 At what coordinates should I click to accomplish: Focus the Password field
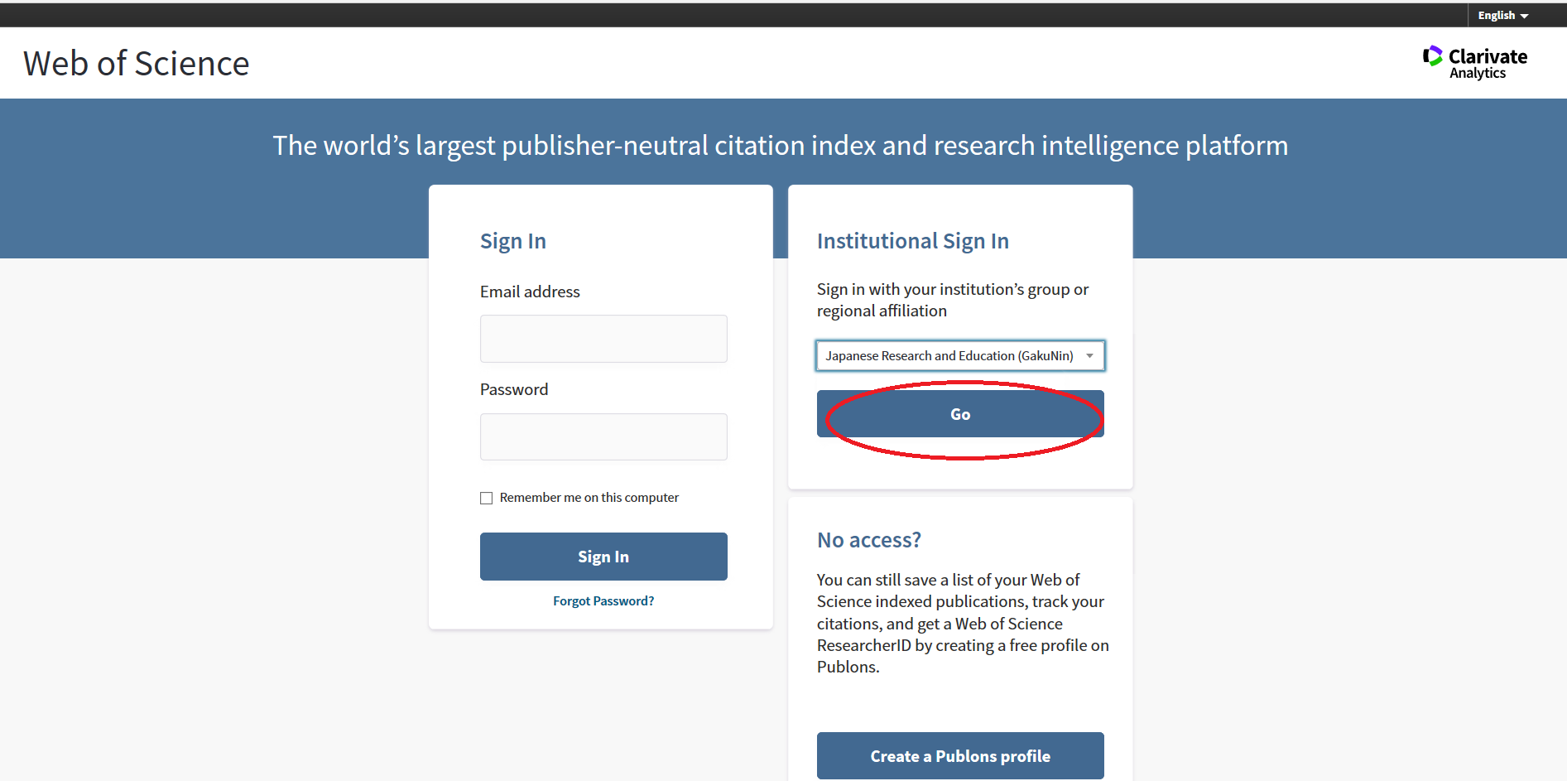coord(603,436)
